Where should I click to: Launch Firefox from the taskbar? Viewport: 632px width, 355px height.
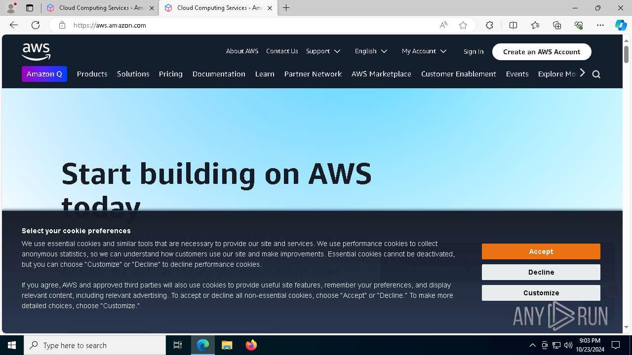251,345
